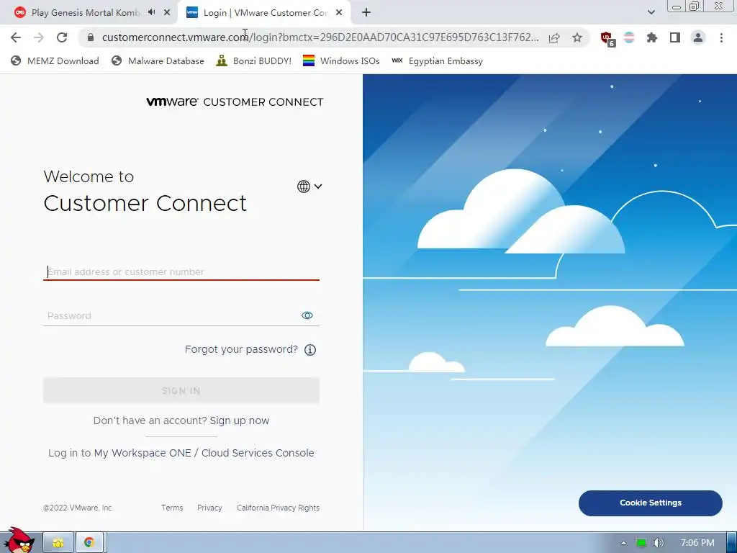View site information lock icon
Image resolution: width=737 pixels, height=553 pixels.
click(91, 37)
